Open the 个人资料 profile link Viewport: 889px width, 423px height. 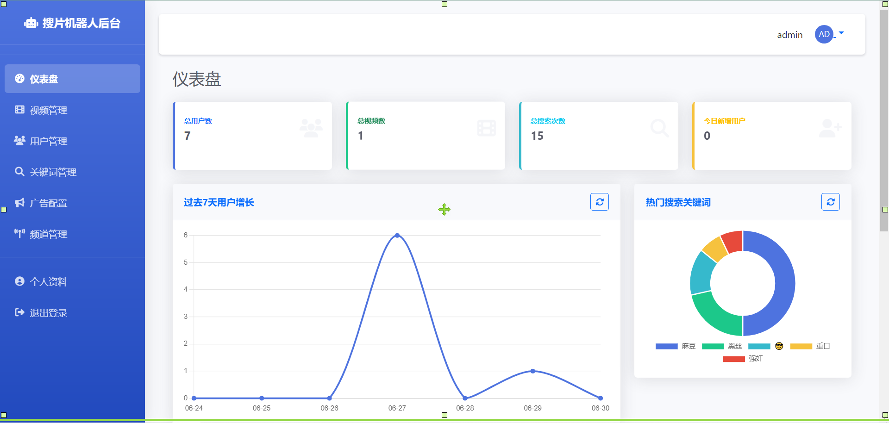pyautogui.click(x=48, y=282)
